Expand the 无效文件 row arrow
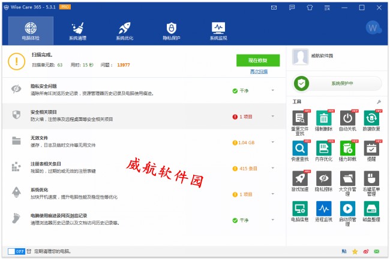390x259 pixels. click(x=273, y=142)
